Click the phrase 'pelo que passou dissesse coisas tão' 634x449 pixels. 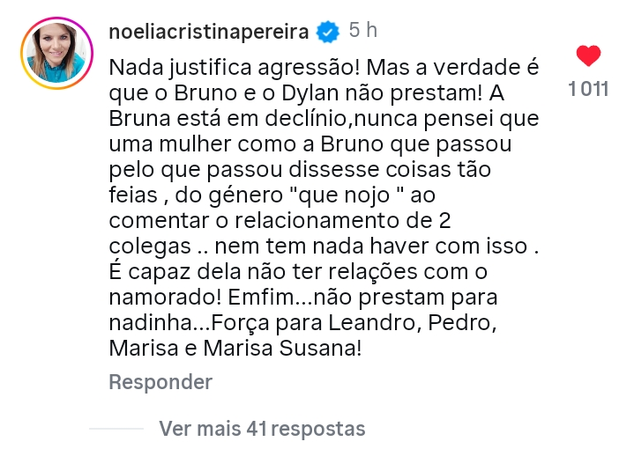click(300, 170)
